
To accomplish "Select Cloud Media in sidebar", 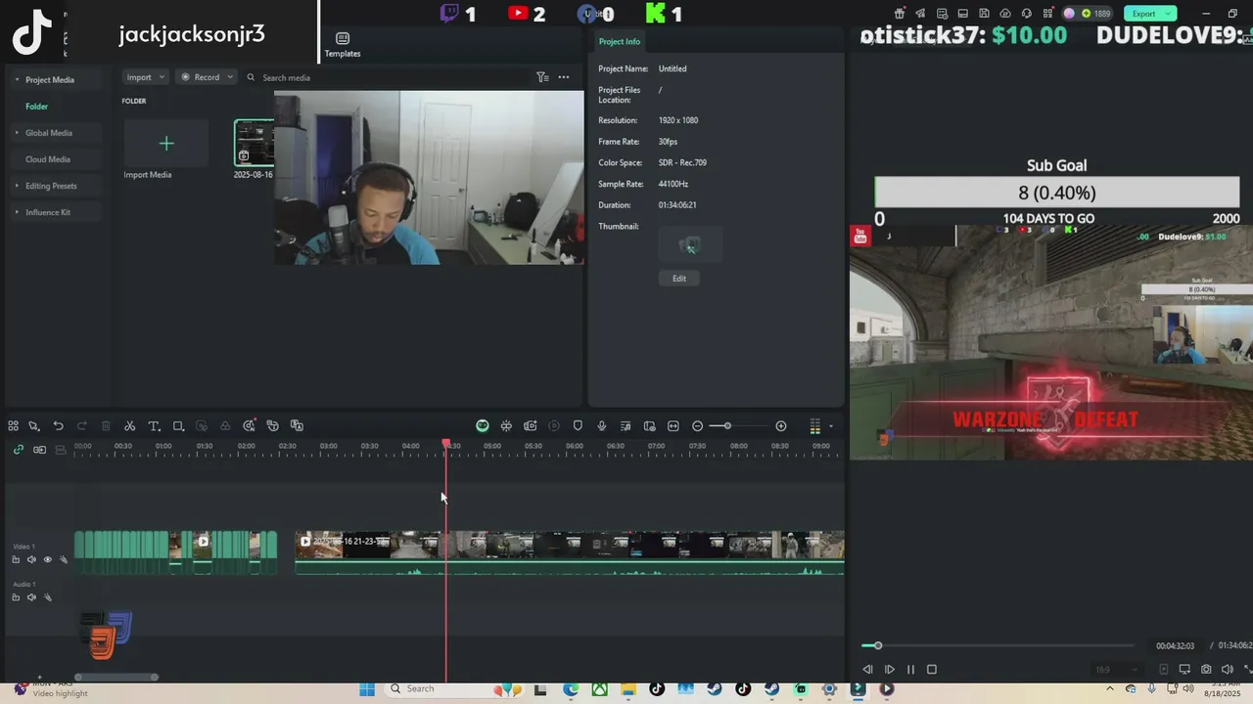I will (48, 159).
